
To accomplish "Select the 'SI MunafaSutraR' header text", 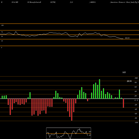I will tap(34, 2).
